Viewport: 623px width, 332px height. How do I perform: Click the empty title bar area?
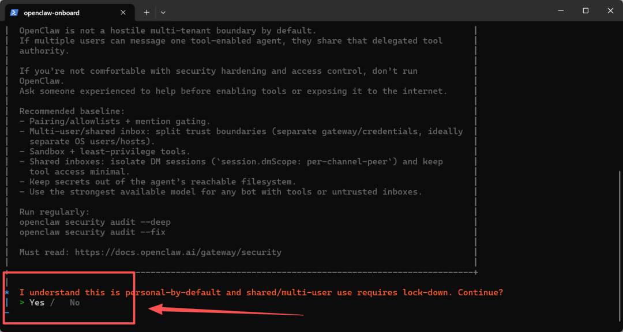tap(346, 12)
